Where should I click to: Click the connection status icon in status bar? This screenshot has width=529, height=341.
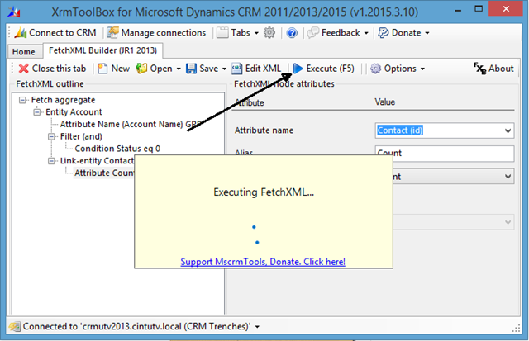point(15,326)
